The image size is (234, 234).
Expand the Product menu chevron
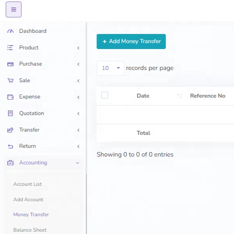tap(78, 48)
